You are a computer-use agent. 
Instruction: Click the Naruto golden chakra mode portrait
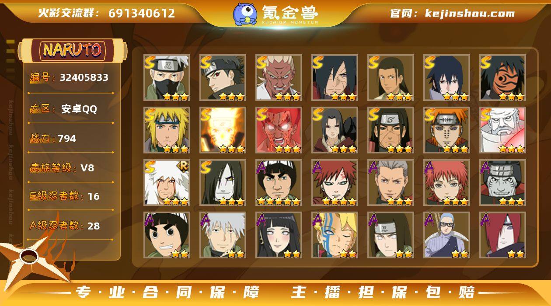[x=223, y=130]
